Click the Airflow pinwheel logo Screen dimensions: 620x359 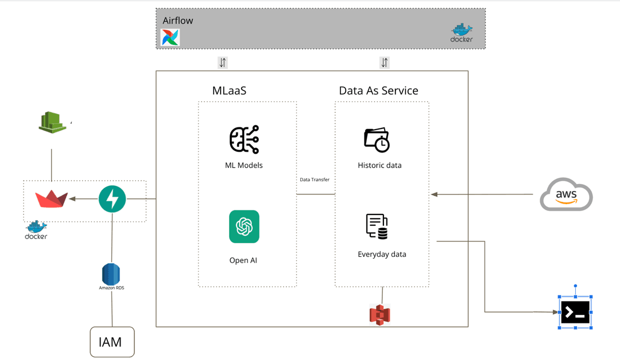[170, 37]
